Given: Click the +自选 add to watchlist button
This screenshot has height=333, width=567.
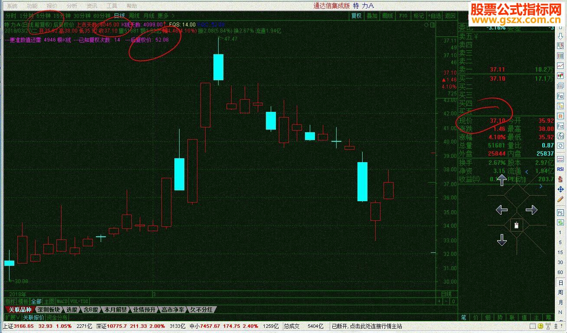Looking at the screenshot, I should pyautogui.click(x=434, y=16).
